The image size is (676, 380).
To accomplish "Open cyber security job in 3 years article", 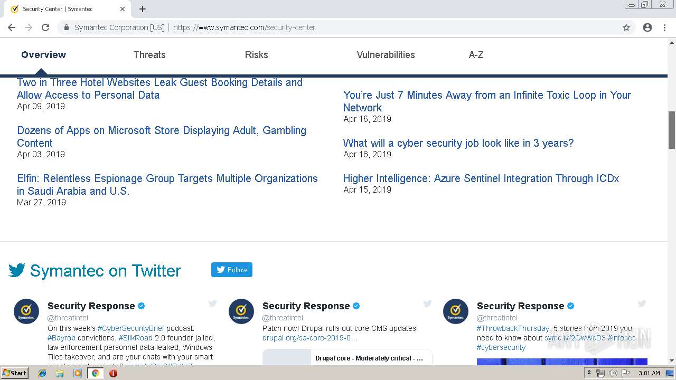I will click(x=458, y=143).
